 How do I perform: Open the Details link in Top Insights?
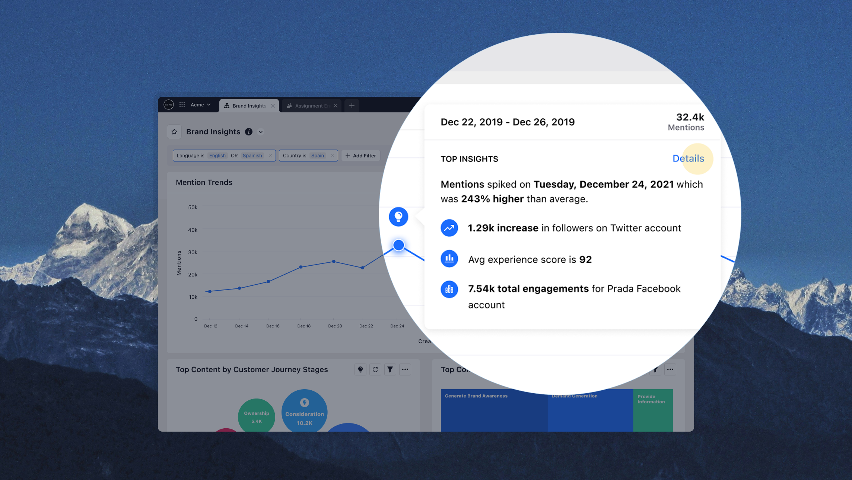(689, 159)
